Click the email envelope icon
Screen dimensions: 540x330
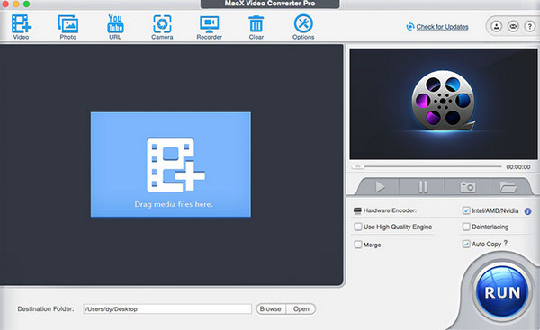513,26
